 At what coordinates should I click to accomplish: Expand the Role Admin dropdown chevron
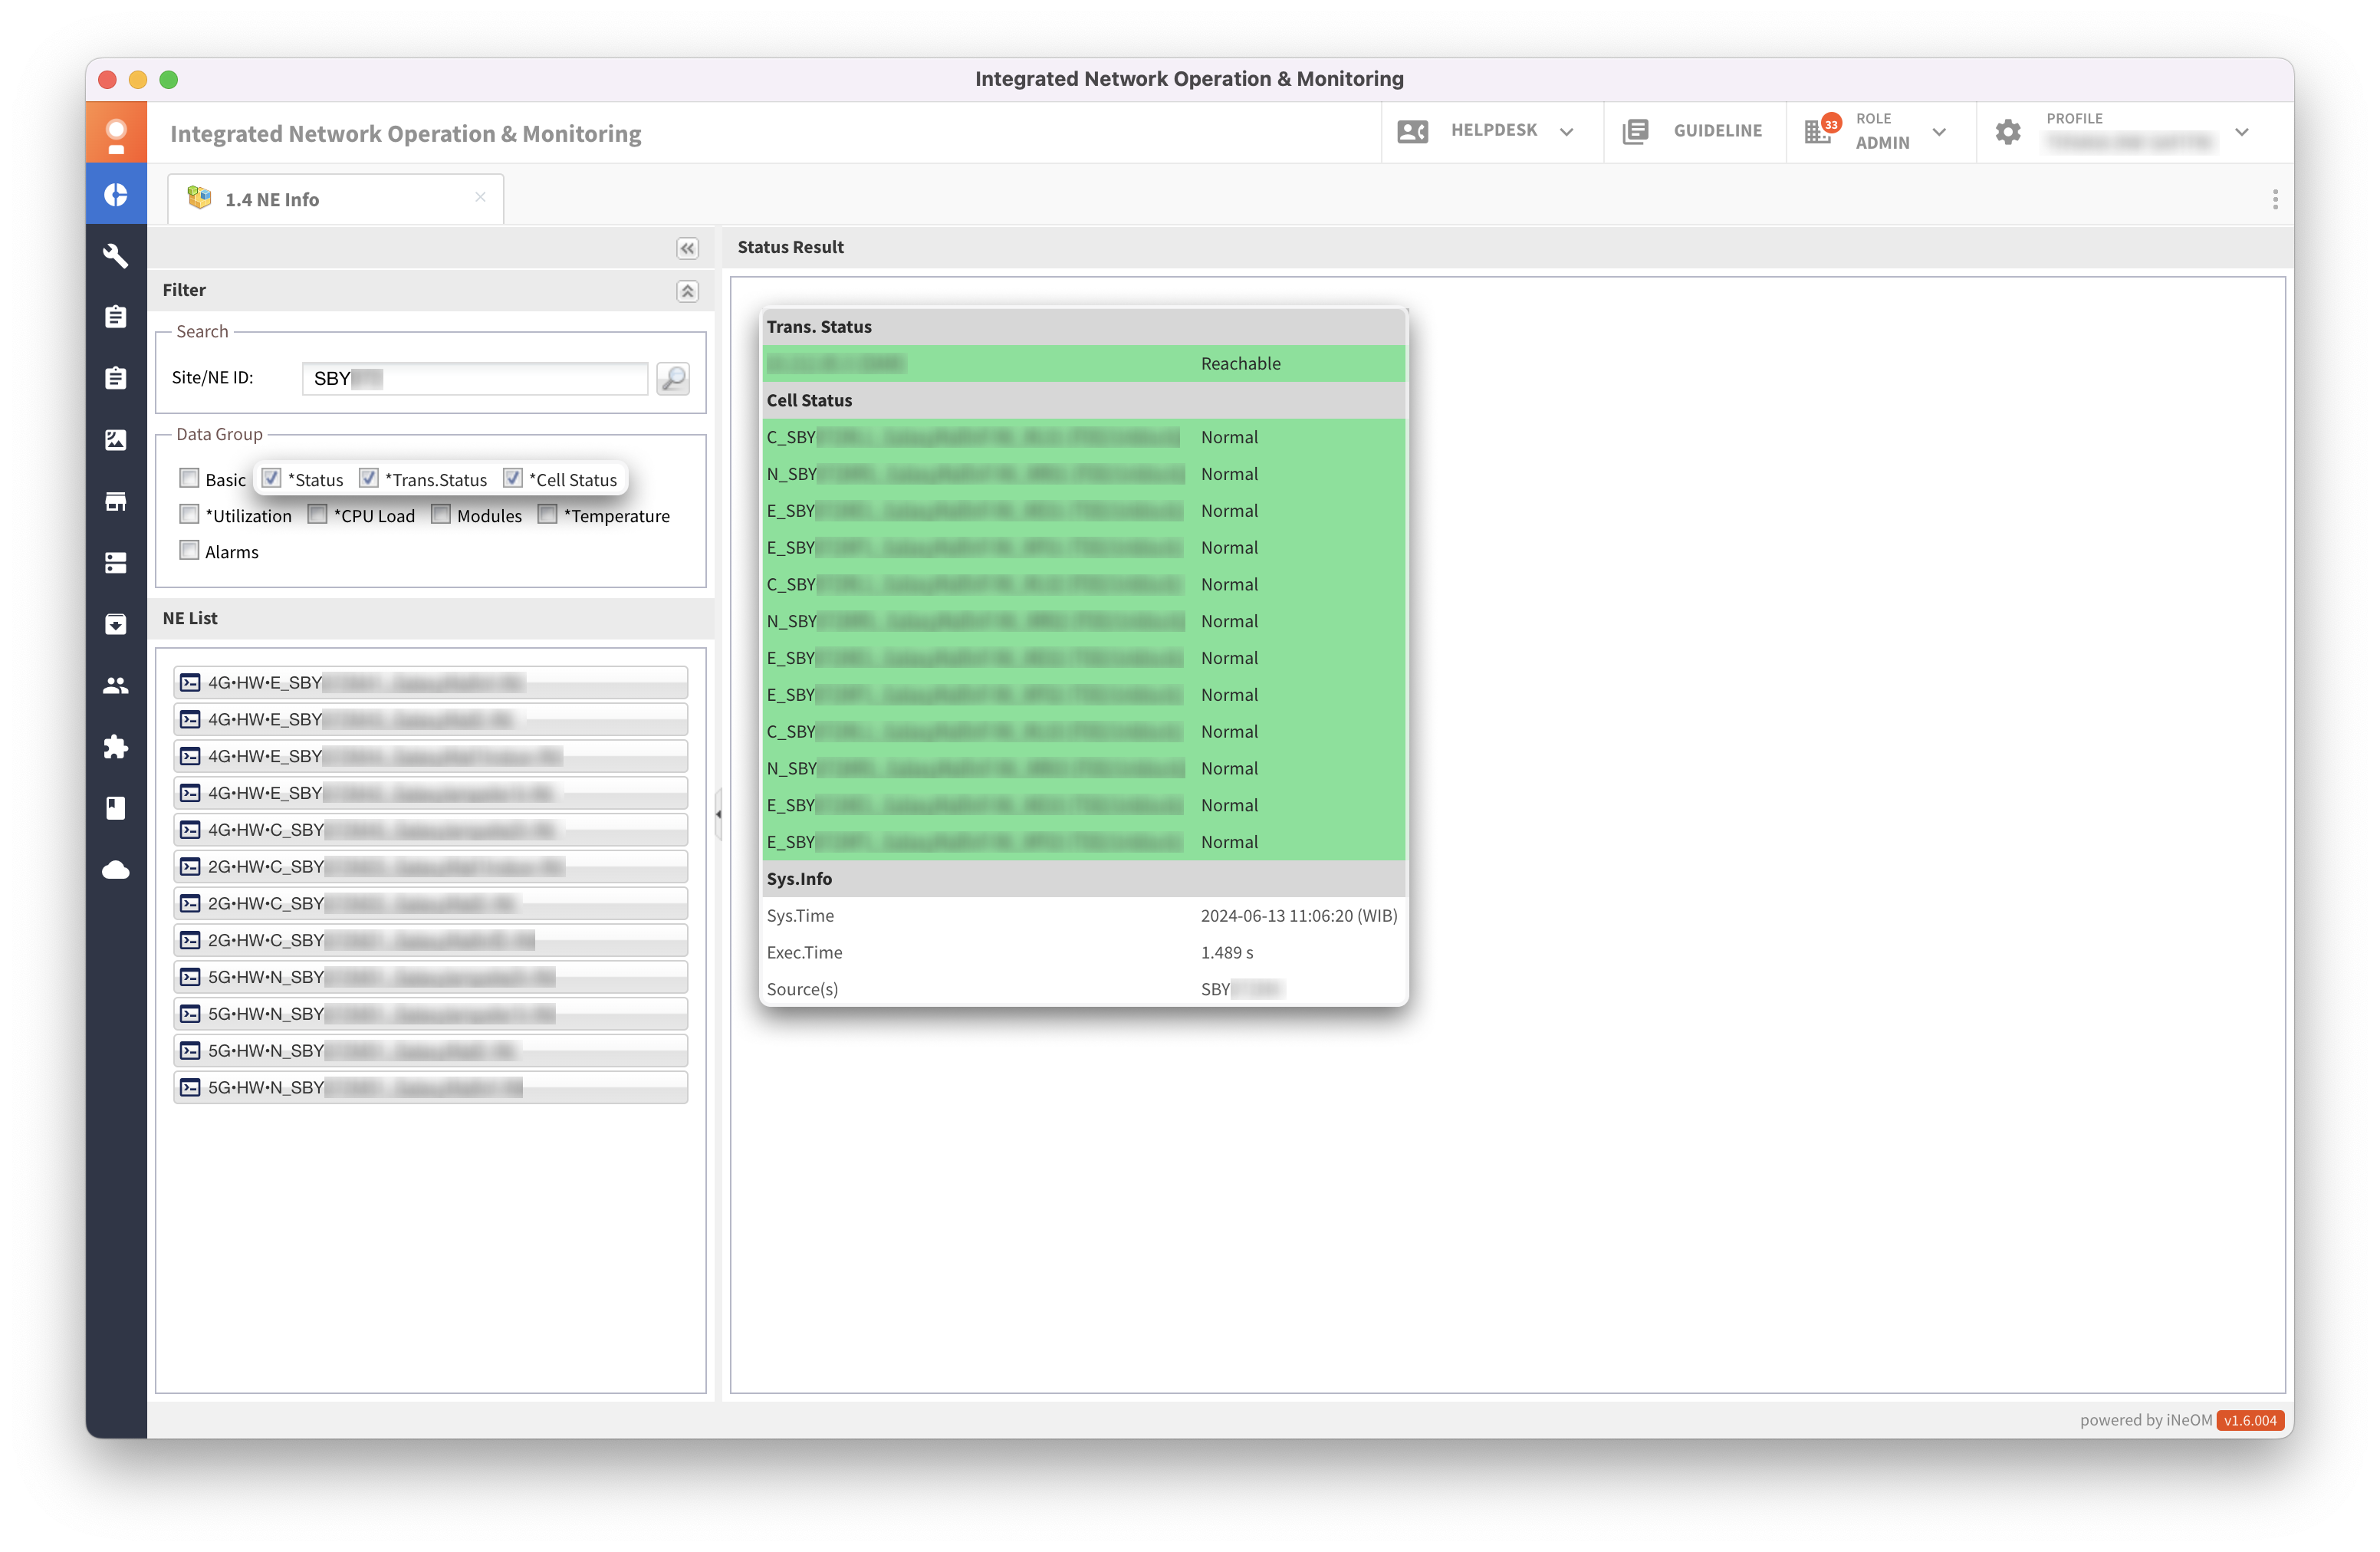pos(1939,132)
